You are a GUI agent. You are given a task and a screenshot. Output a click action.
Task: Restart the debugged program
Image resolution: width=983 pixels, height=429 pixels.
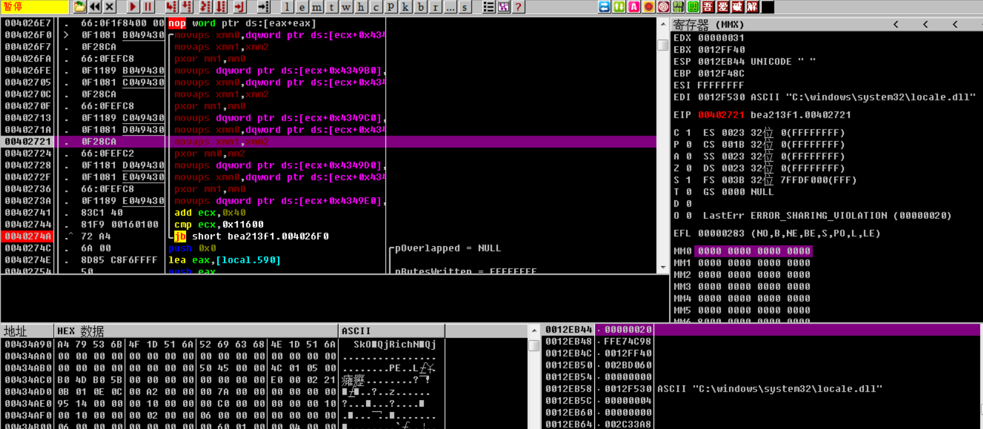[x=95, y=7]
